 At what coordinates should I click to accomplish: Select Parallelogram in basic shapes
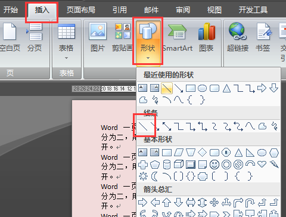pos(179,153)
